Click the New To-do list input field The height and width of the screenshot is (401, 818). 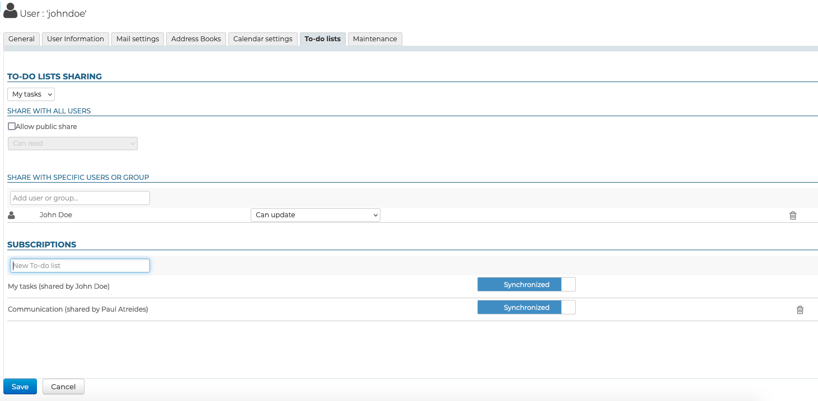coord(80,265)
